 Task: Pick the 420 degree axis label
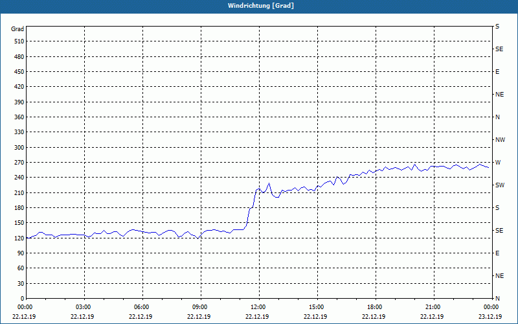[19, 87]
